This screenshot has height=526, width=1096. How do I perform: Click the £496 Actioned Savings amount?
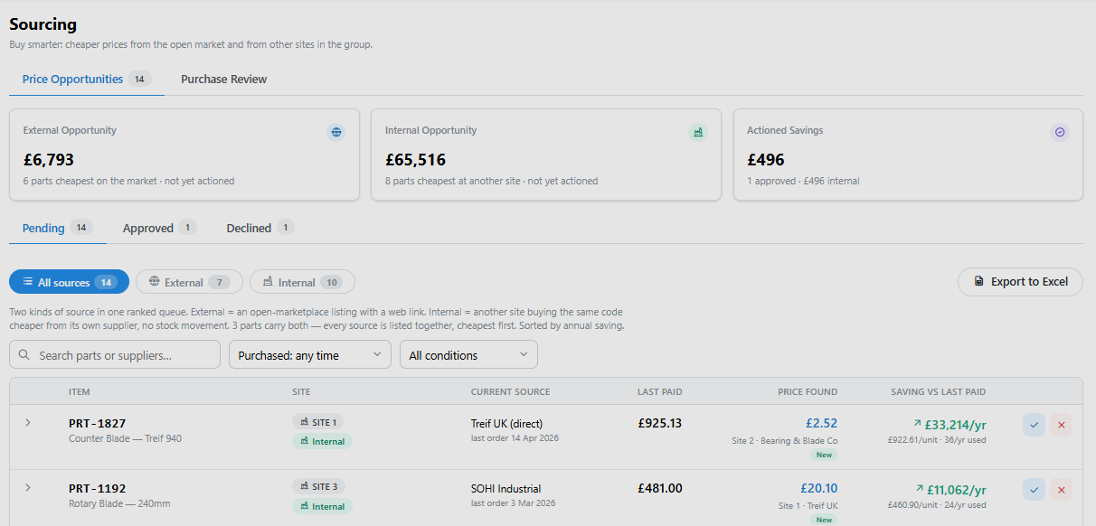coord(766,160)
